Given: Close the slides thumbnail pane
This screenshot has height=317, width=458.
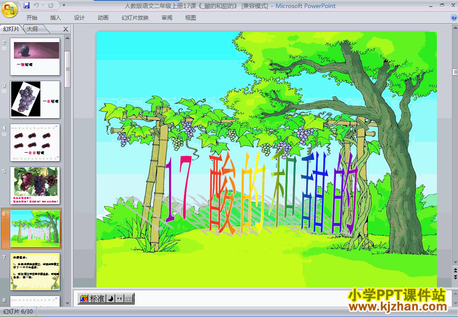Looking at the screenshot, I should [66, 29].
